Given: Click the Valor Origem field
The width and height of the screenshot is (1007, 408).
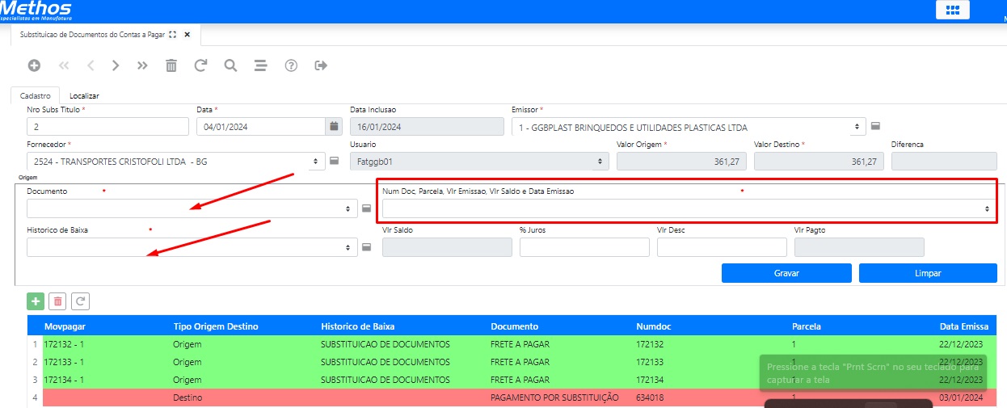Looking at the screenshot, I should [681, 162].
